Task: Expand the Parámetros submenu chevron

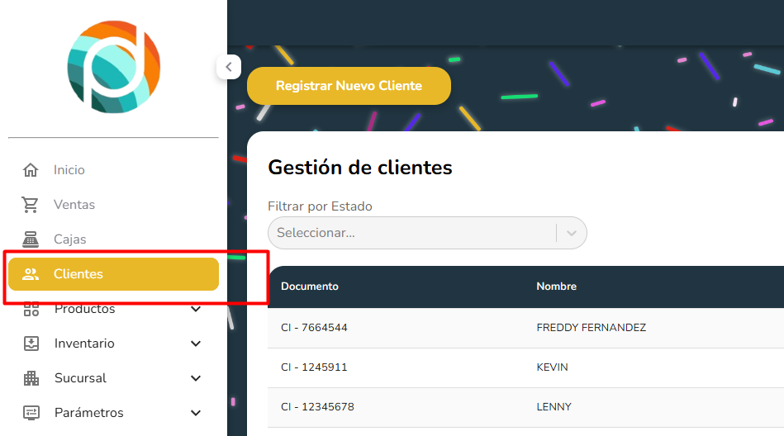Action: click(x=196, y=413)
